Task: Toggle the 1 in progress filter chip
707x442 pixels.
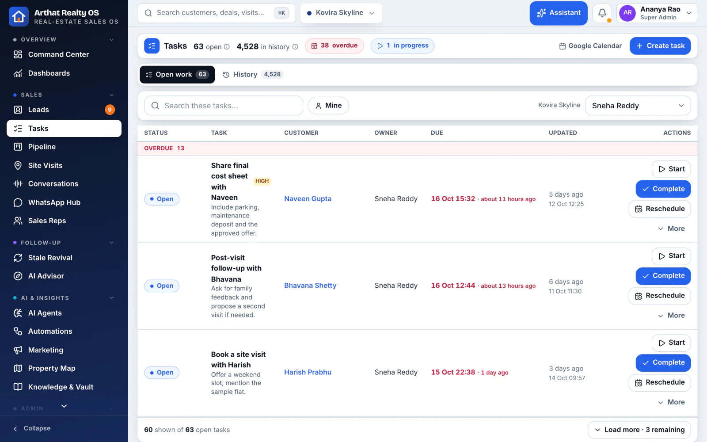Action: pos(403,46)
